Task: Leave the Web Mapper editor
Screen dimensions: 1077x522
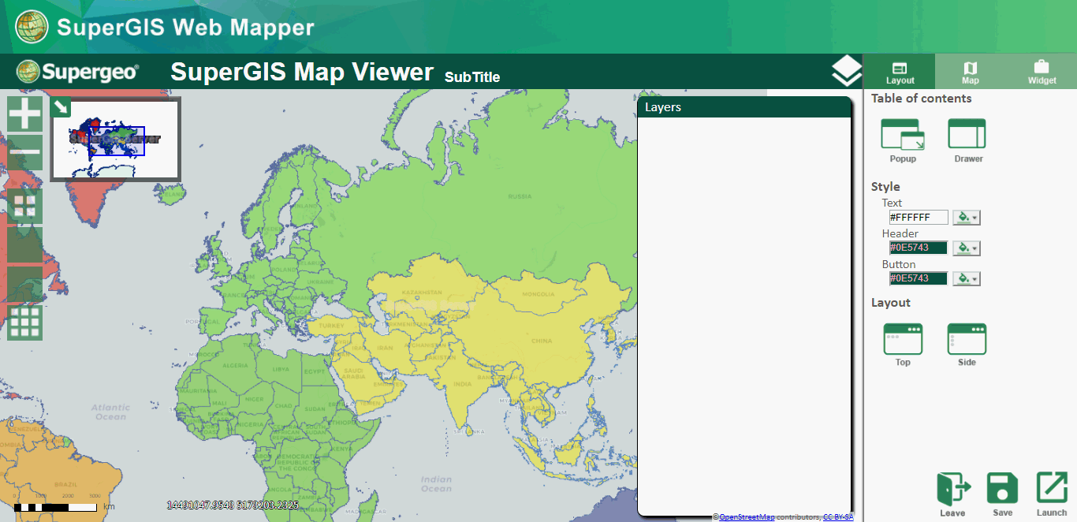Action: click(x=952, y=495)
